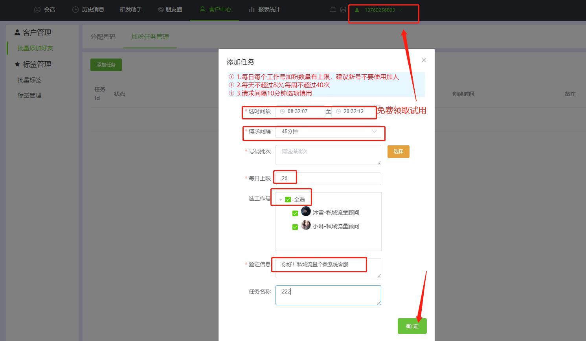Screen dimensions: 586x341
Task: Select the 历史消息 clock icon
Action: point(75,9)
